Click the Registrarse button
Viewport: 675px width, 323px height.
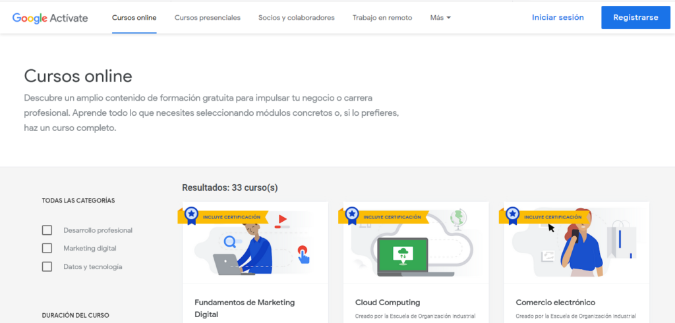[x=635, y=18]
